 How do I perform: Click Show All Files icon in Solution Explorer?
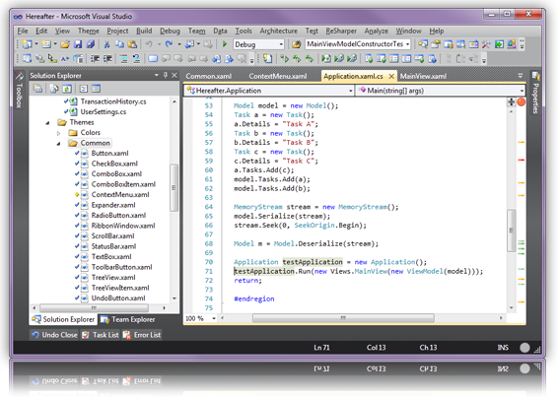pyautogui.click(x=54, y=89)
